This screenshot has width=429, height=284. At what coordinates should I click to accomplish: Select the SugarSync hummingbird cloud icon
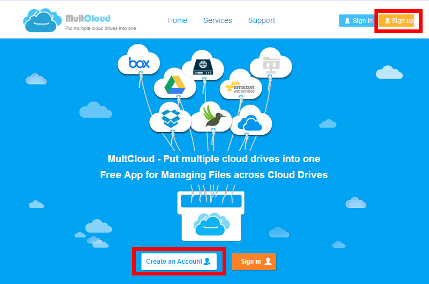(211, 117)
